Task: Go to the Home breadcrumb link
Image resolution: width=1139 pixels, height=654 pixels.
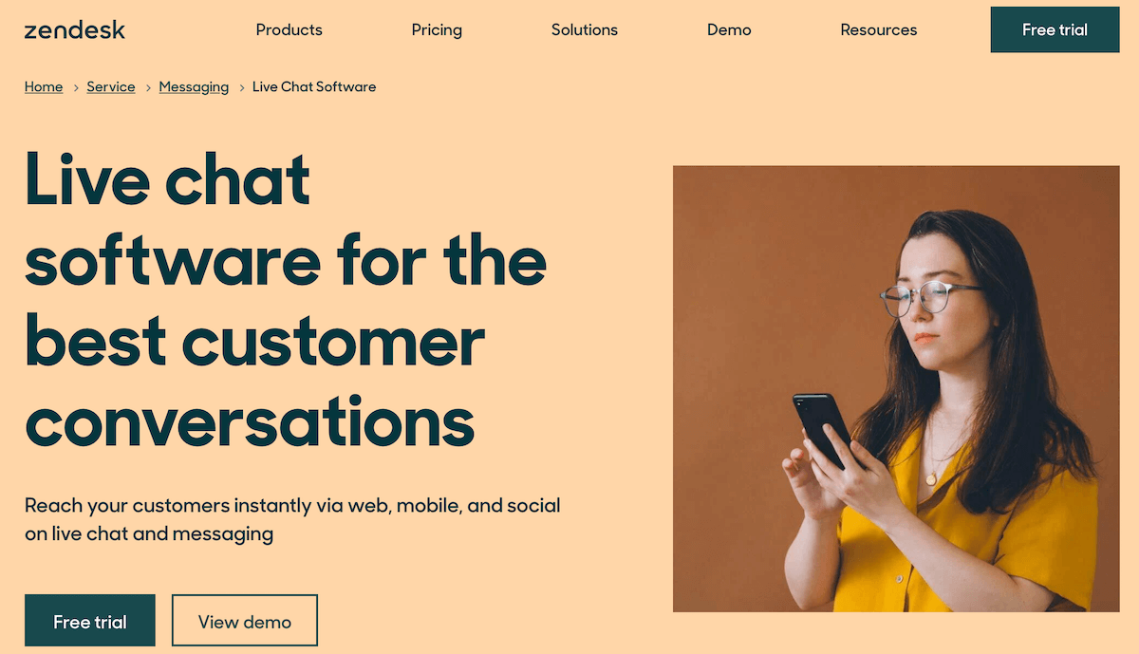Action: click(44, 86)
